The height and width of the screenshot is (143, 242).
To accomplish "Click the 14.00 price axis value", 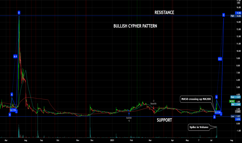I will click(238, 22).
